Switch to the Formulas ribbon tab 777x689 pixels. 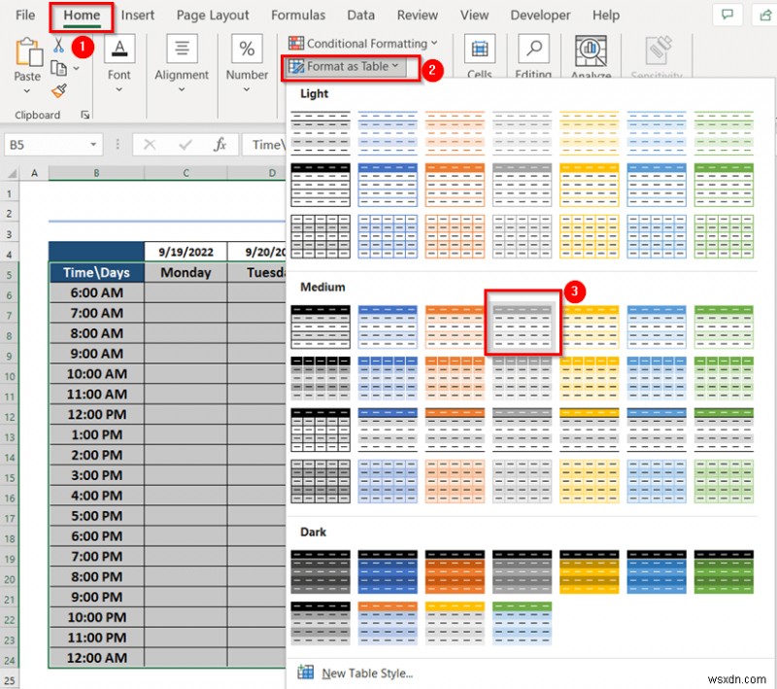(x=298, y=15)
